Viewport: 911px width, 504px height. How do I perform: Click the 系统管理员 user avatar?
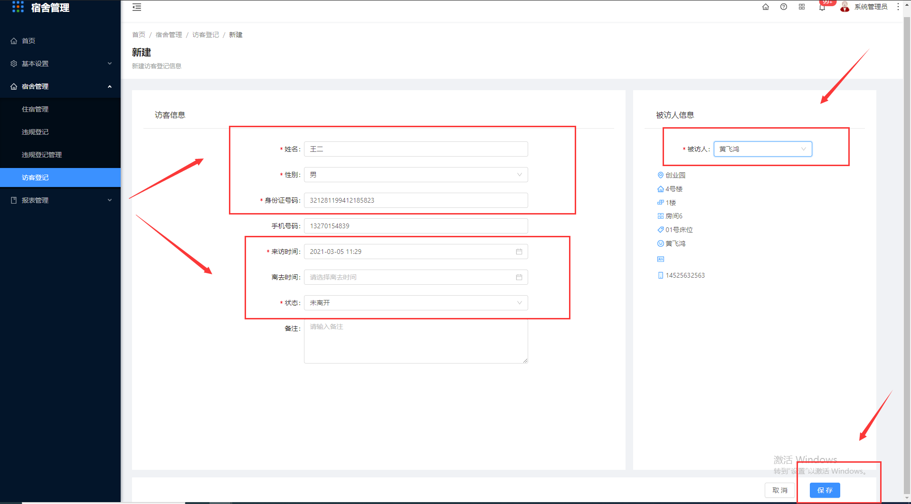pyautogui.click(x=845, y=7)
